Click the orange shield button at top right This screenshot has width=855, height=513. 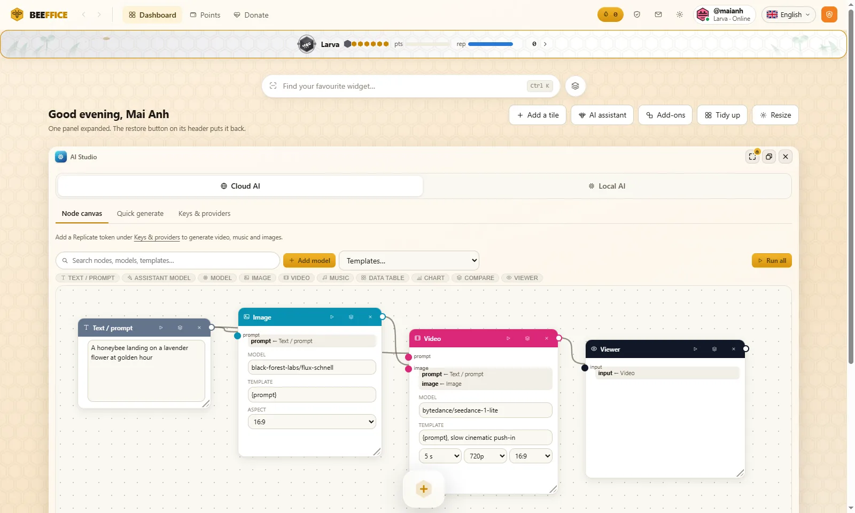coord(829,14)
